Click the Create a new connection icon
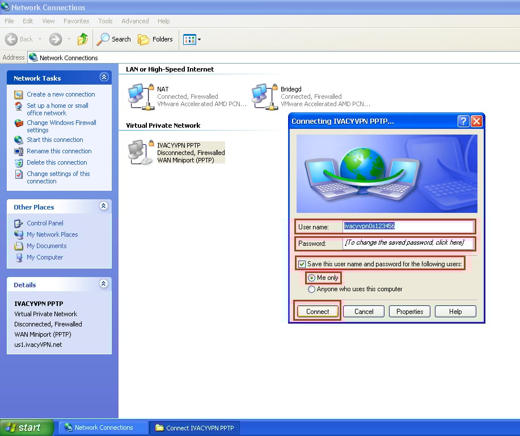 point(19,95)
